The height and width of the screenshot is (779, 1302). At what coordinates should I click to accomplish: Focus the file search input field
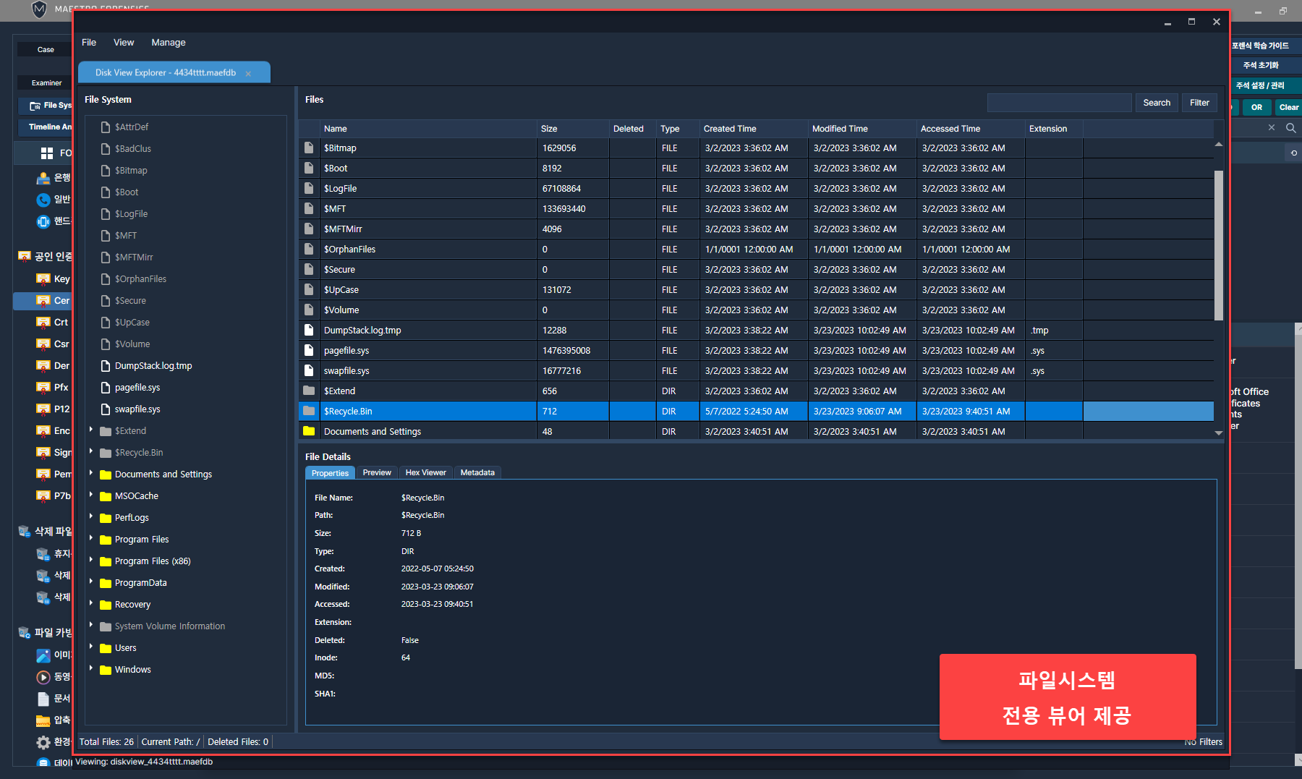1059,103
